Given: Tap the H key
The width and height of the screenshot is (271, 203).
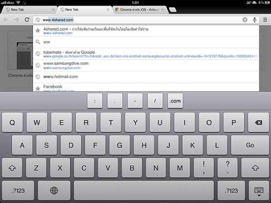Looking at the screenshot, I should 144,145.
